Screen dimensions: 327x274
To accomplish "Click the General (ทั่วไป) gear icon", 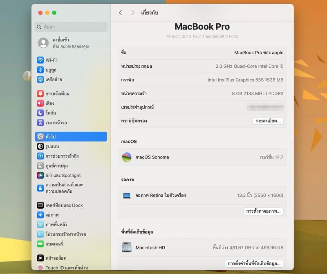I will (x=40, y=136).
